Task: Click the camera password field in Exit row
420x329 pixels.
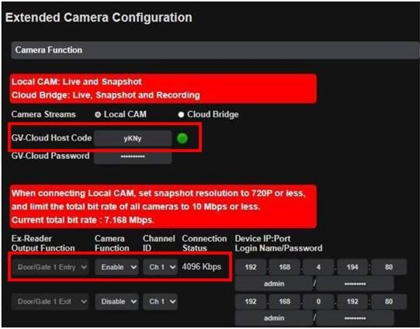Action: (x=356, y=318)
